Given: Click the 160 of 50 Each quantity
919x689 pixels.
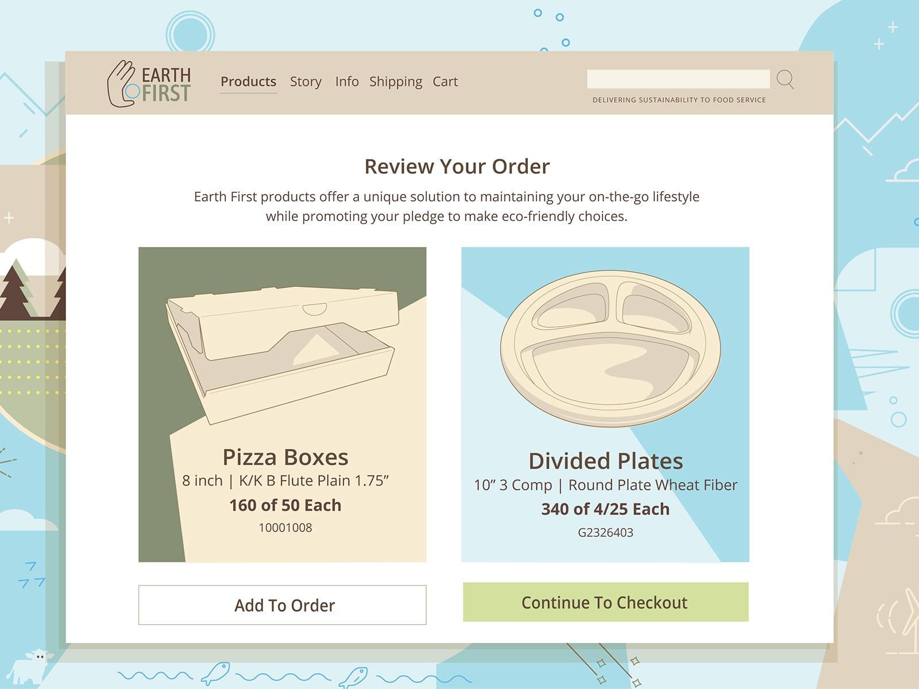Looking at the screenshot, I should point(285,505).
